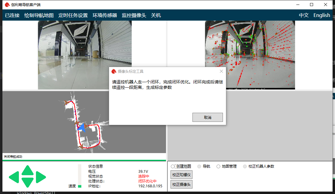
Task: Click the 校正摄像头 button
Action: click(182, 185)
